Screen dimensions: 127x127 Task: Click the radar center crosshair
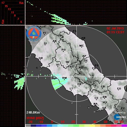tap(77, 76)
